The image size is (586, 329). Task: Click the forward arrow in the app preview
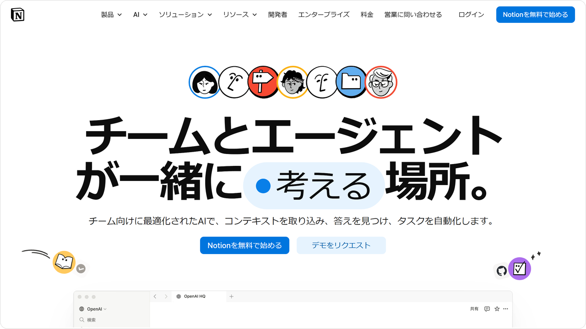click(165, 297)
